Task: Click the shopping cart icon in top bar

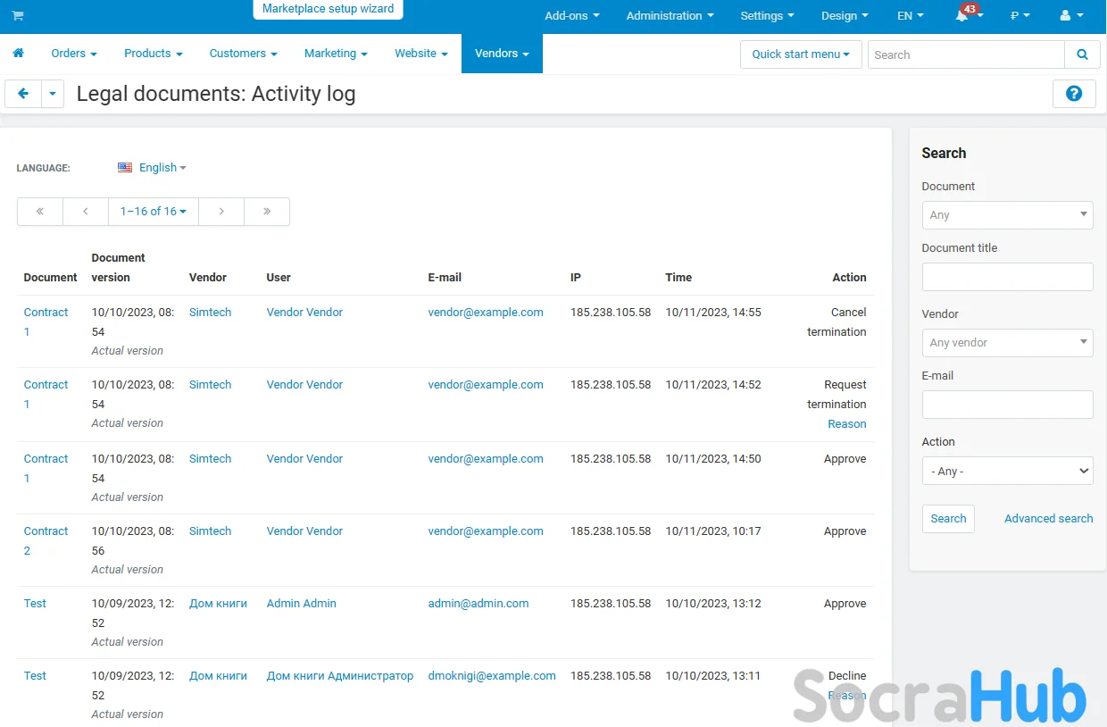Action: coord(18,16)
